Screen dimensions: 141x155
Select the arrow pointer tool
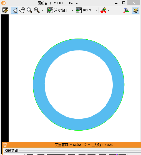click(x=15, y=10)
